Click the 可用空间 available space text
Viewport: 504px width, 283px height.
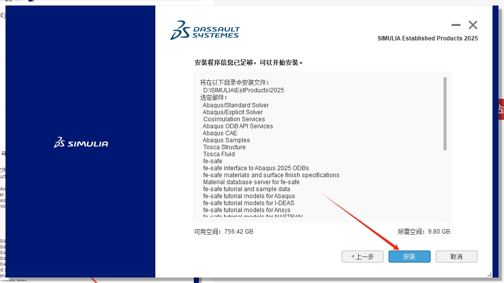tap(223, 232)
